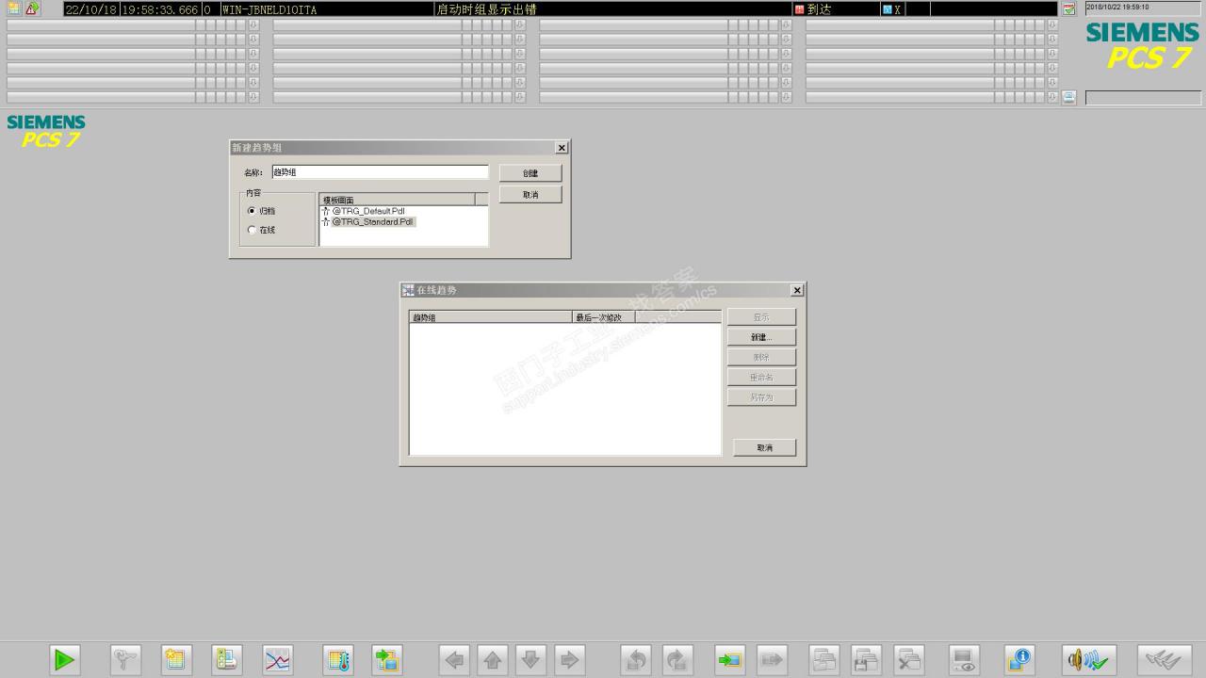Close the 新建趋势组 dialog
Screen dimensions: 1206x678
(x=562, y=148)
